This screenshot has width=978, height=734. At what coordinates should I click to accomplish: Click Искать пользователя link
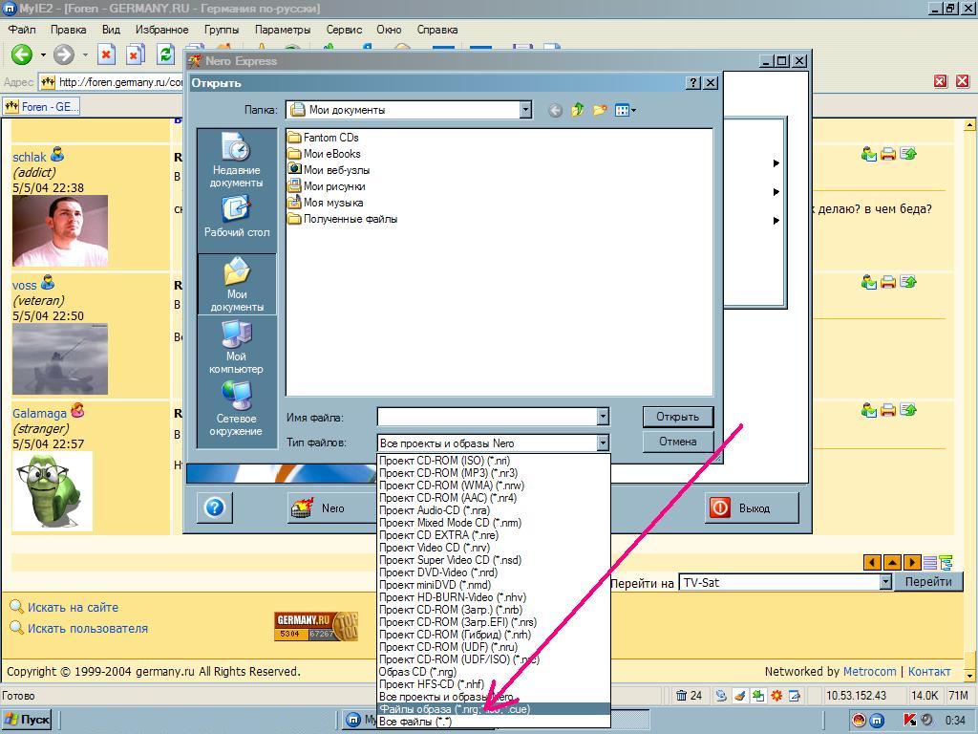coord(87,629)
